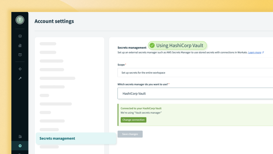This screenshot has height=154, width=273.
Task: Open the Scope dropdown field
Action: [x=195, y=73]
